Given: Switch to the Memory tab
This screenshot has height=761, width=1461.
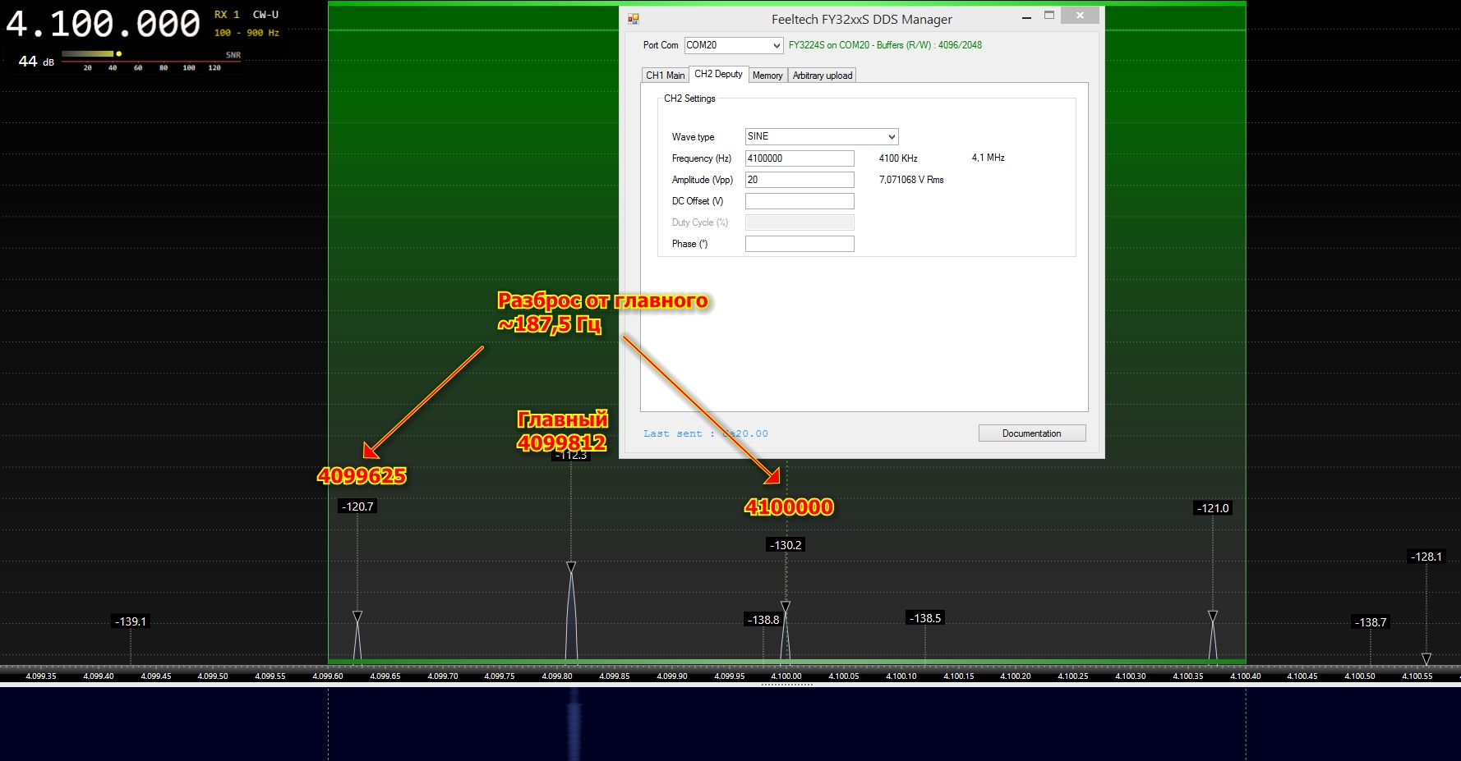Looking at the screenshot, I should [x=767, y=76].
